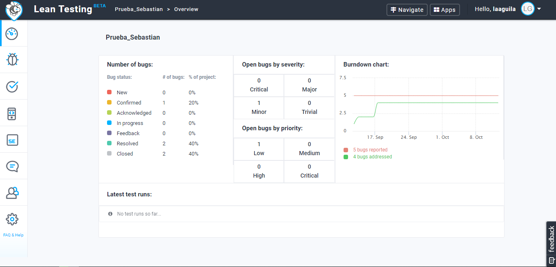Click the mobile SDK device icon
Viewport: 556px width, 267px height.
[12, 113]
